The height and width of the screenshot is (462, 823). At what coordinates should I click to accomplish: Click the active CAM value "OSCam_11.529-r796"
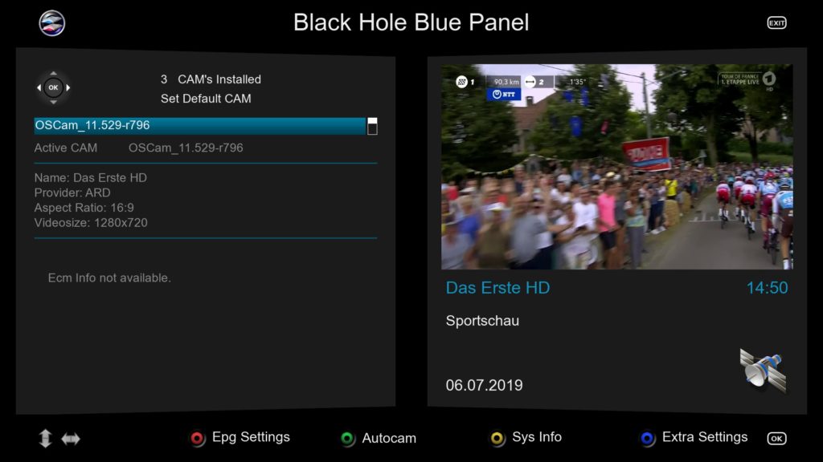(186, 148)
